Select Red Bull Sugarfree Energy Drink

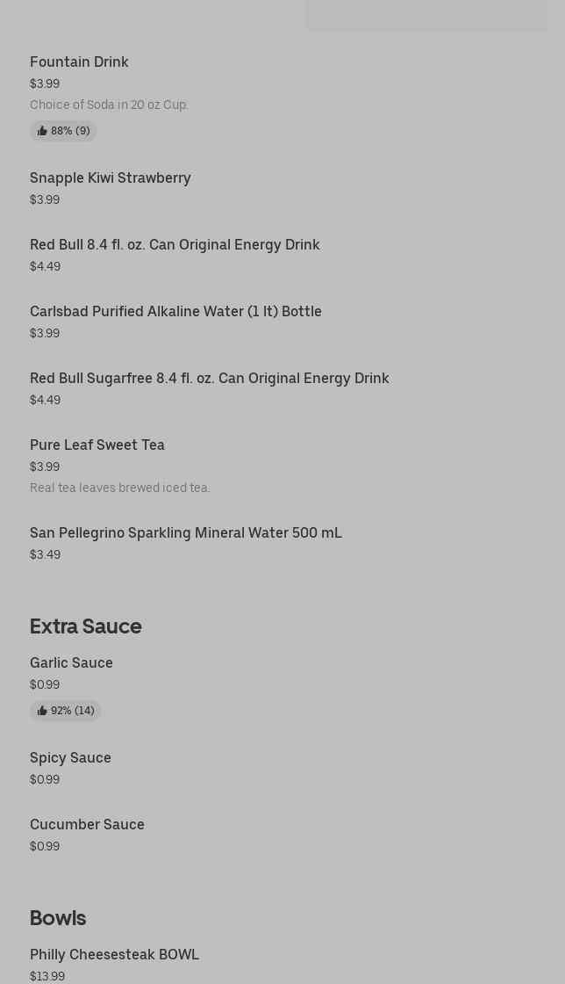click(x=209, y=378)
